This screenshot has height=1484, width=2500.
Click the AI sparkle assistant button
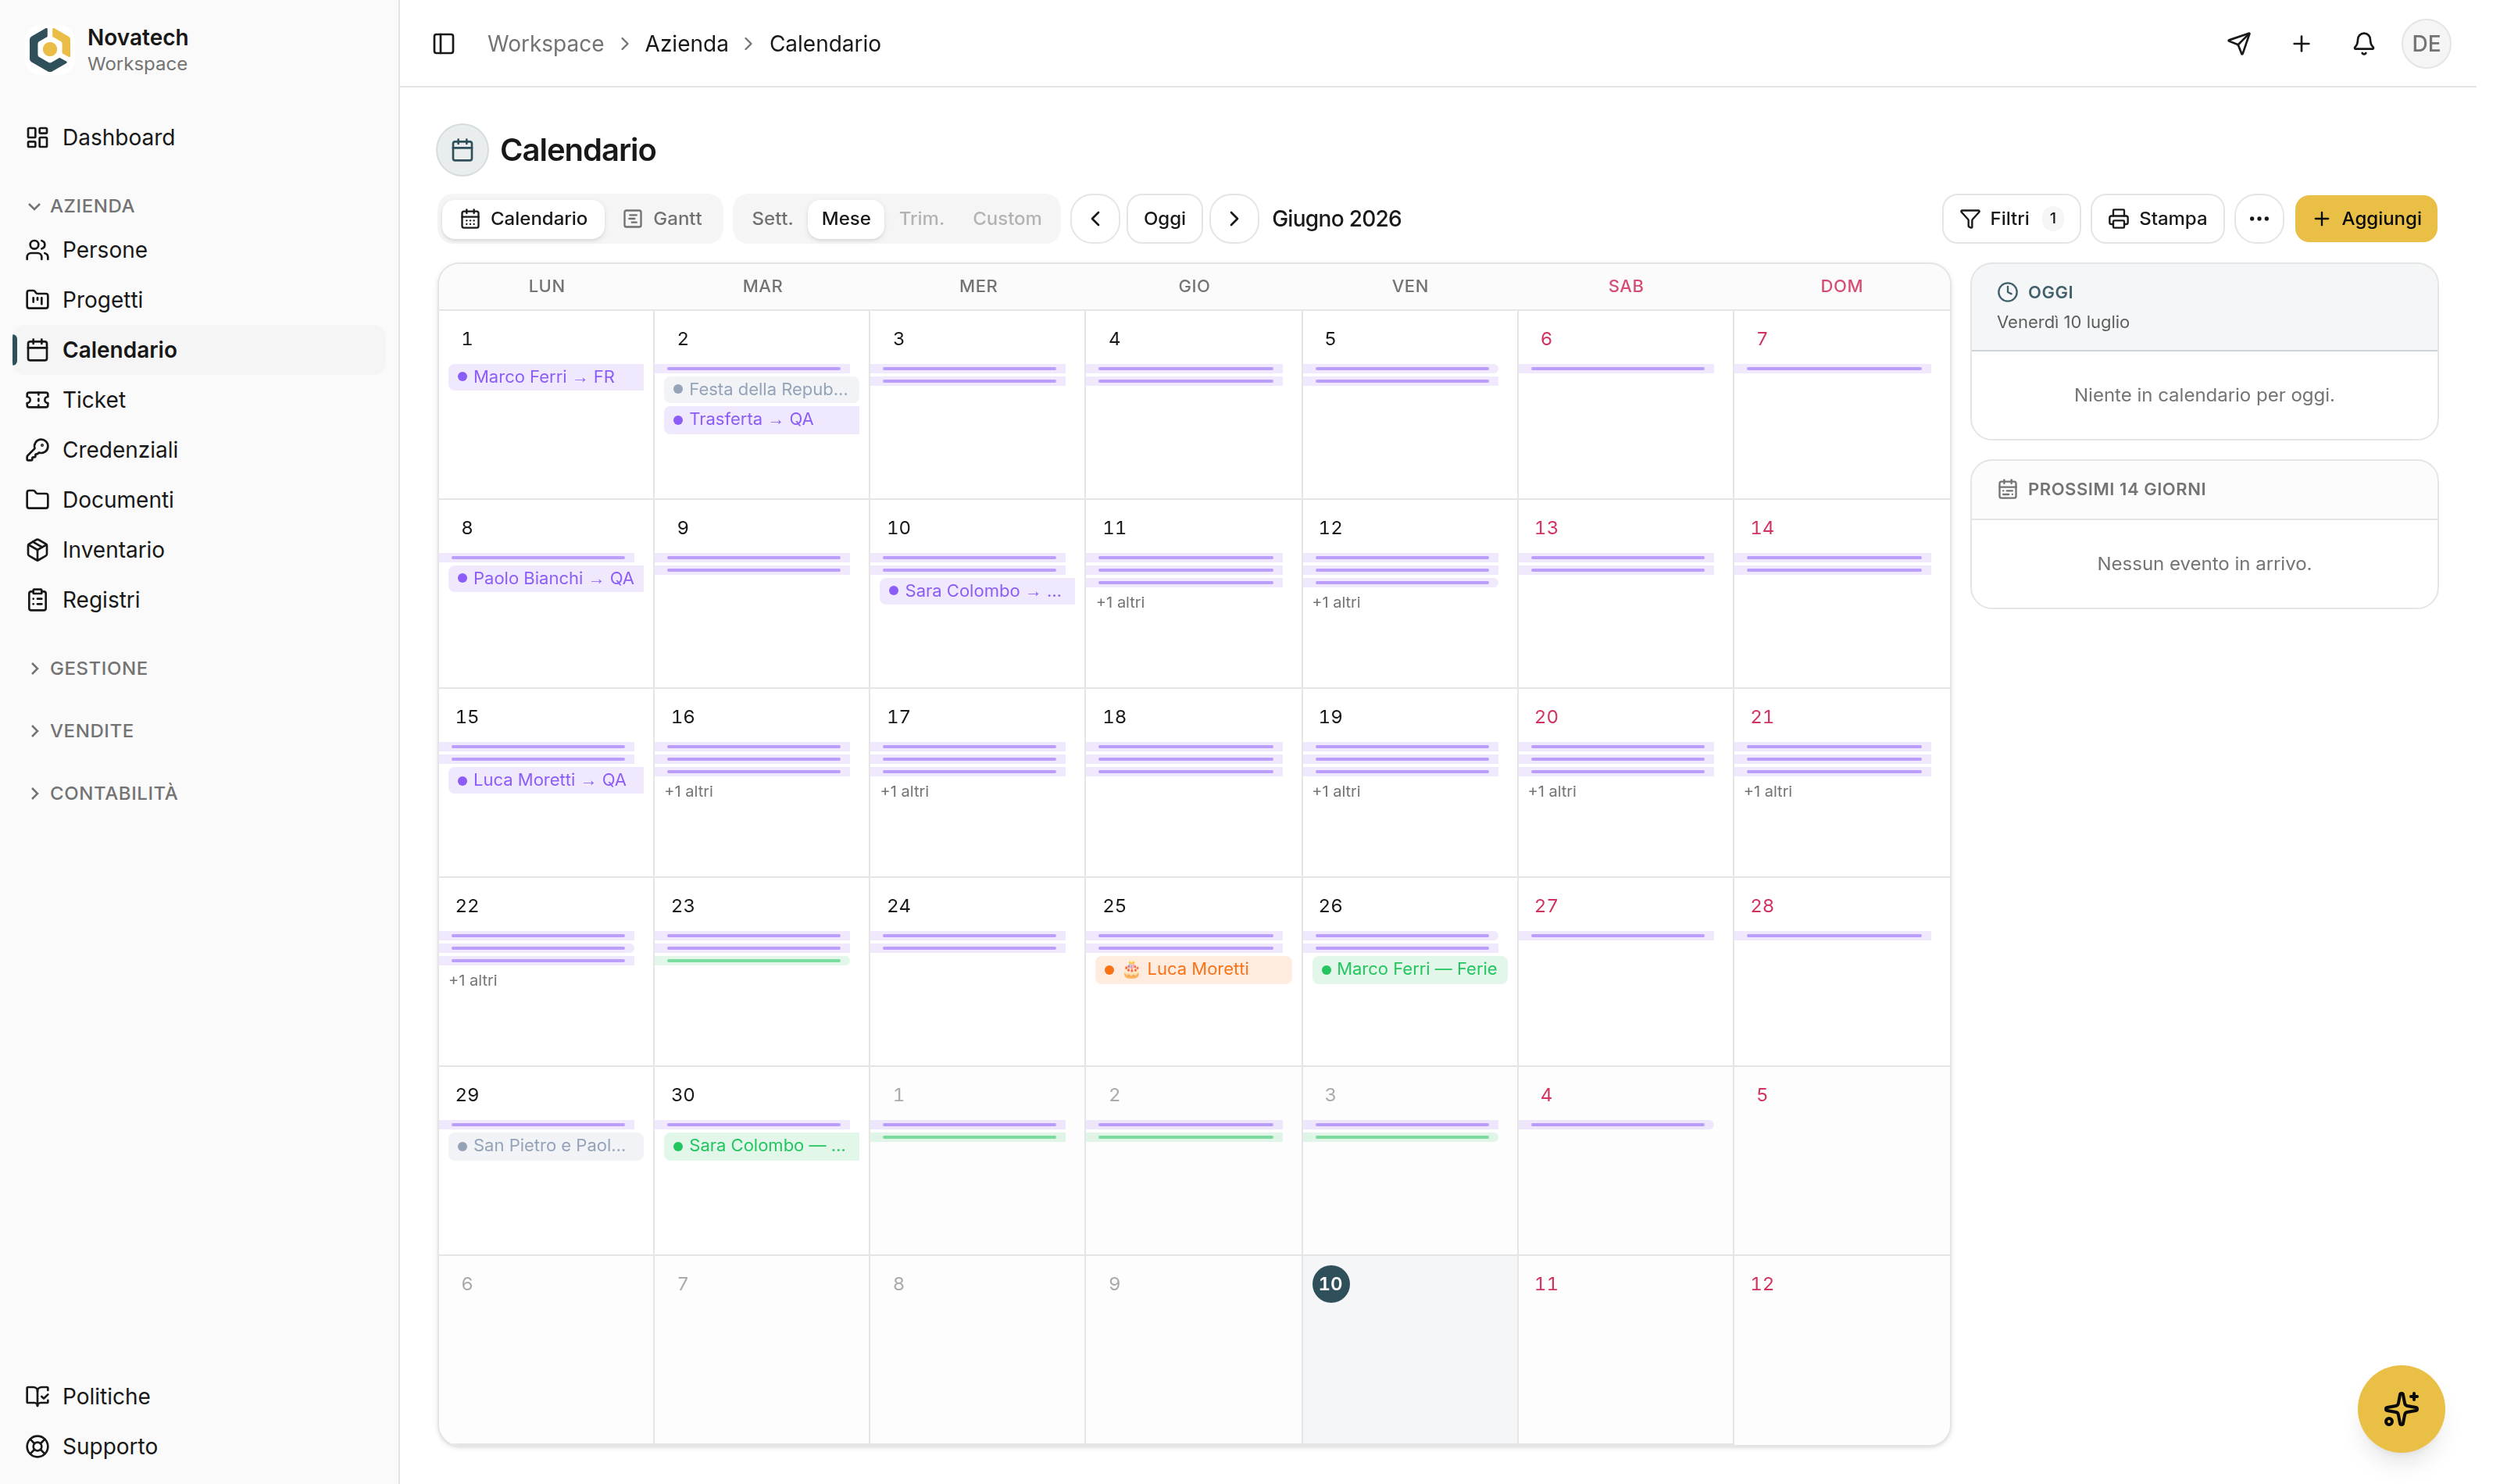(x=2400, y=1408)
